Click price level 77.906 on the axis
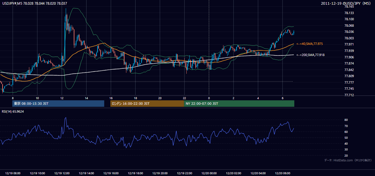Screen dimensions: 375x176 [x=349, y=57]
